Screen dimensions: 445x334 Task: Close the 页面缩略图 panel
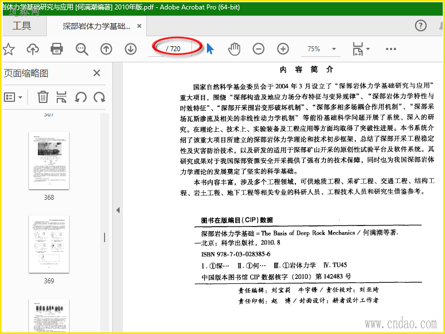point(97,73)
